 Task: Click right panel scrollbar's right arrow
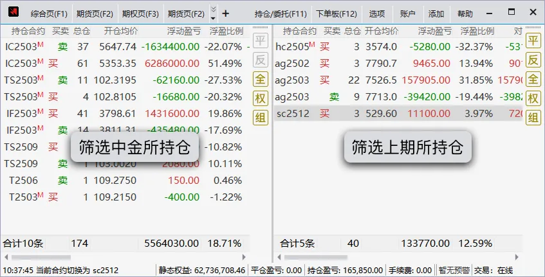(517, 257)
